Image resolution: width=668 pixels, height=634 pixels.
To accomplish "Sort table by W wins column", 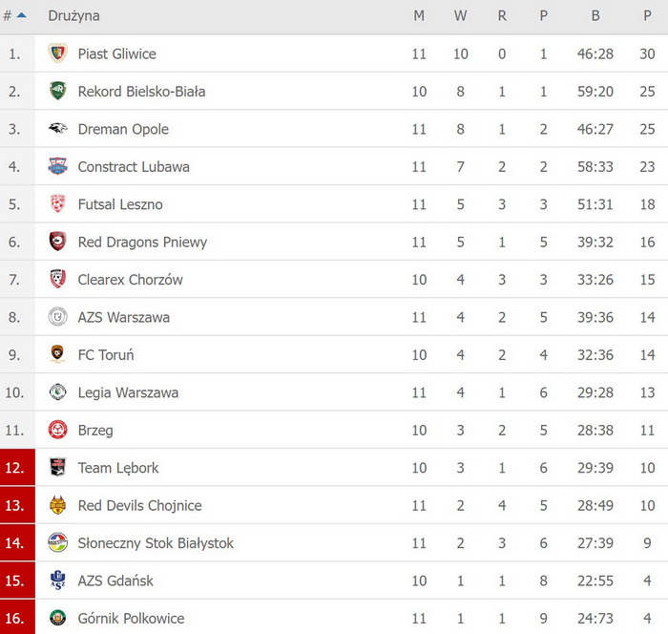I will coord(460,15).
